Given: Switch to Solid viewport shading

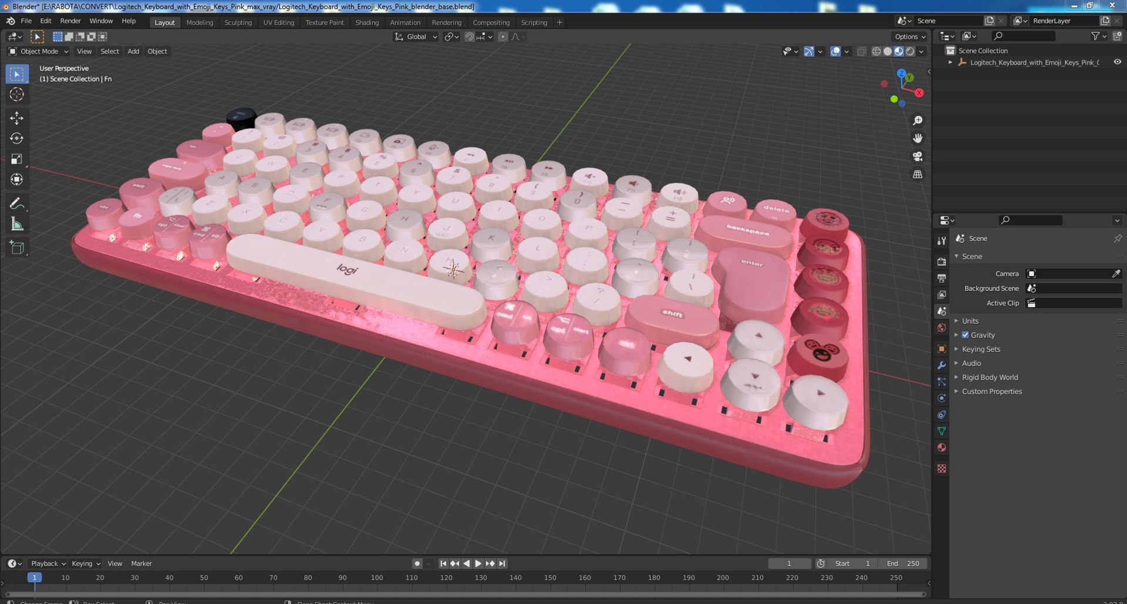Looking at the screenshot, I should point(888,52).
